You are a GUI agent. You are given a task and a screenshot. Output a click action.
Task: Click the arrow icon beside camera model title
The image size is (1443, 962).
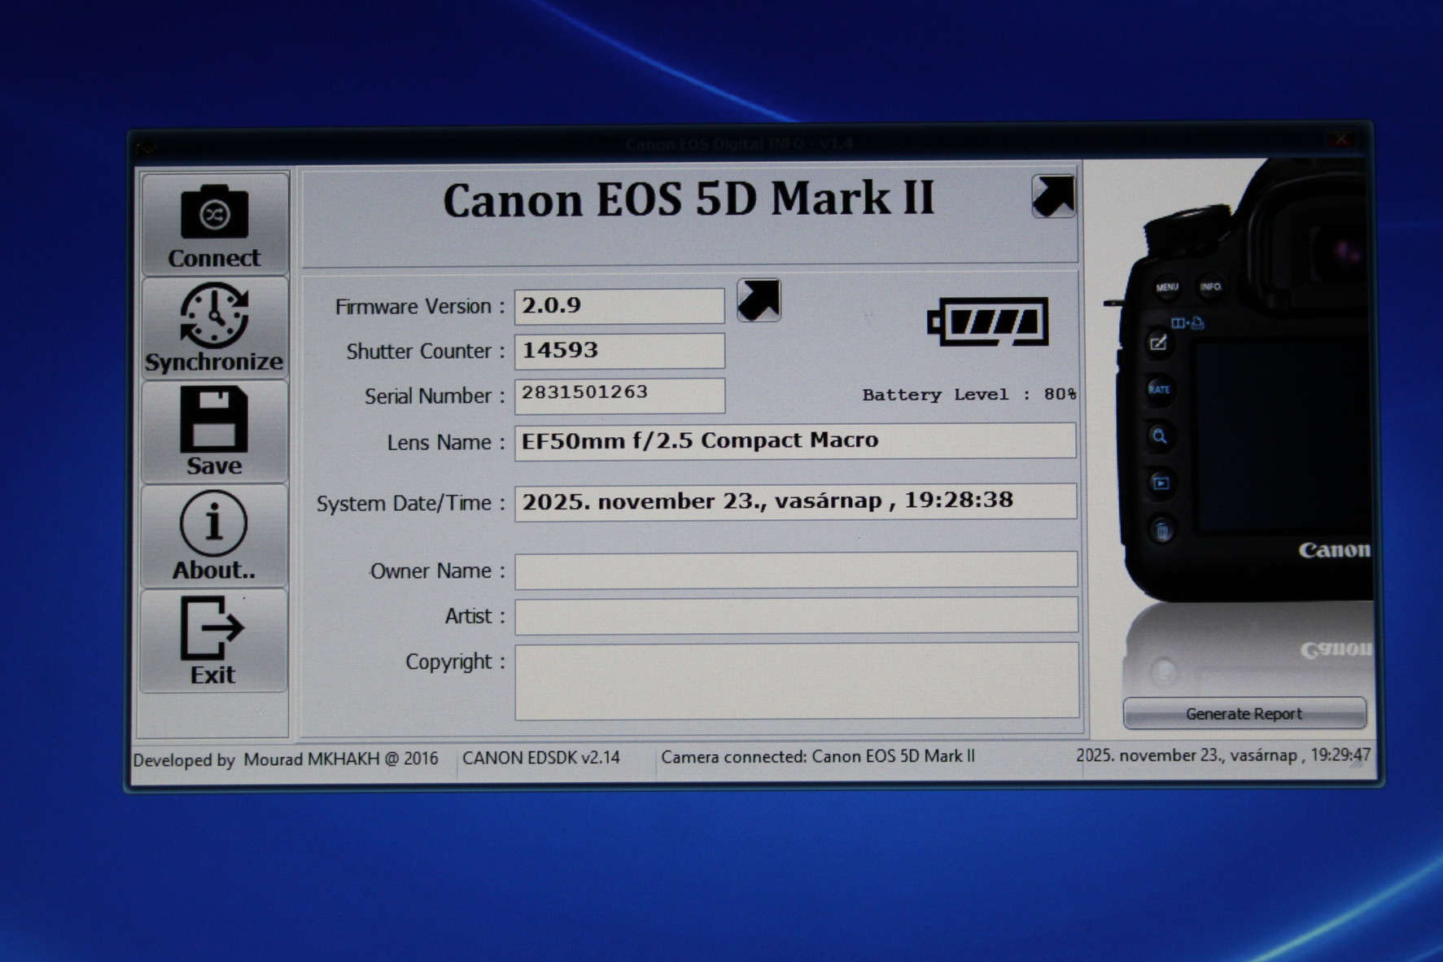(x=1053, y=196)
